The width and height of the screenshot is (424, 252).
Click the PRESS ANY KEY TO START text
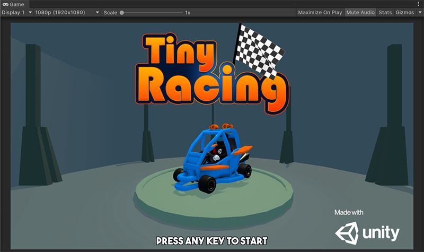pyautogui.click(x=211, y=241)
